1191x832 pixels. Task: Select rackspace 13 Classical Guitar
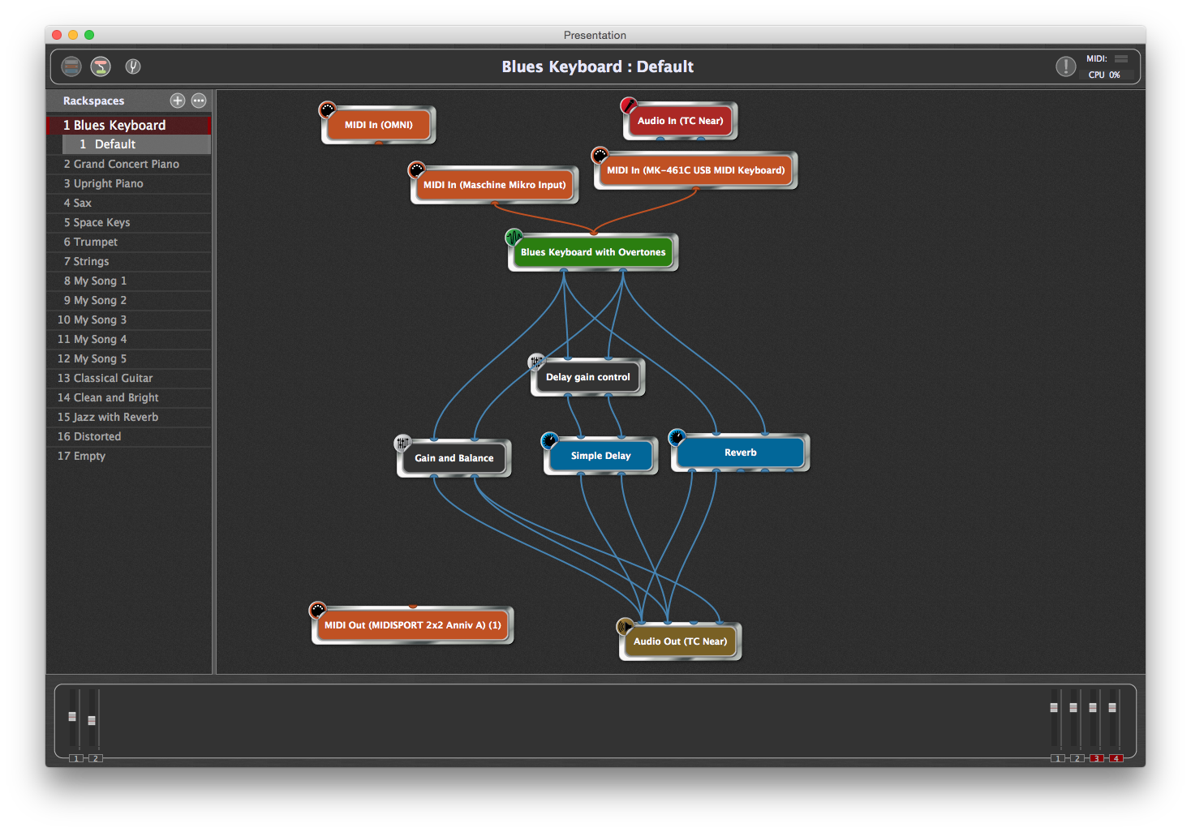(x=129, y=378)
